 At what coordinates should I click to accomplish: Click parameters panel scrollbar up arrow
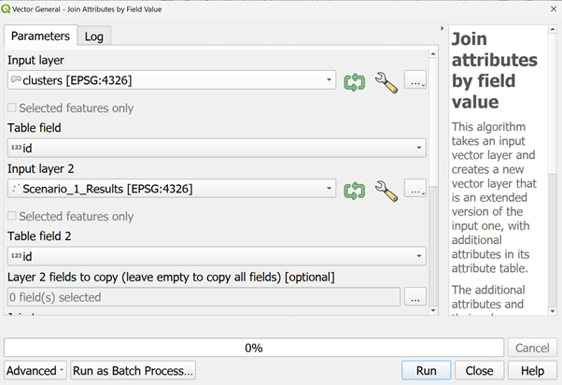pyautogui.click(x=433, y=54)
